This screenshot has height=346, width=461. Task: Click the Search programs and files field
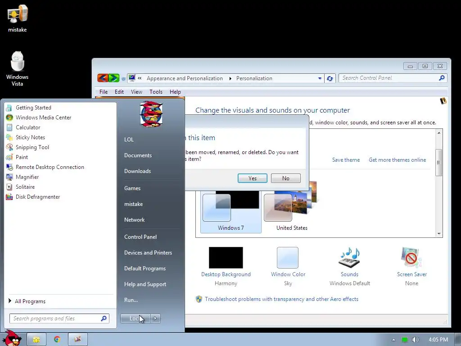59,319
